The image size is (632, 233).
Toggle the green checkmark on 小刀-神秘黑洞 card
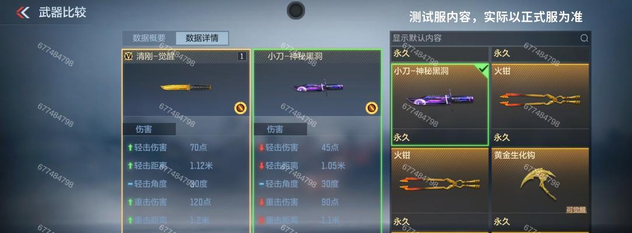tap(483, 69)
